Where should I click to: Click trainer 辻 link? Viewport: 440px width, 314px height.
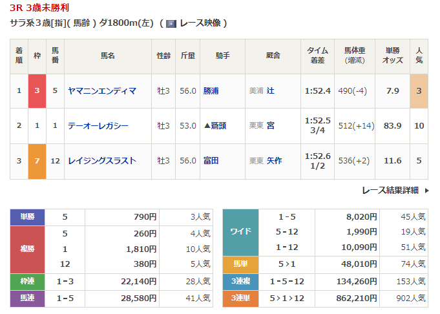coord(271,91)
